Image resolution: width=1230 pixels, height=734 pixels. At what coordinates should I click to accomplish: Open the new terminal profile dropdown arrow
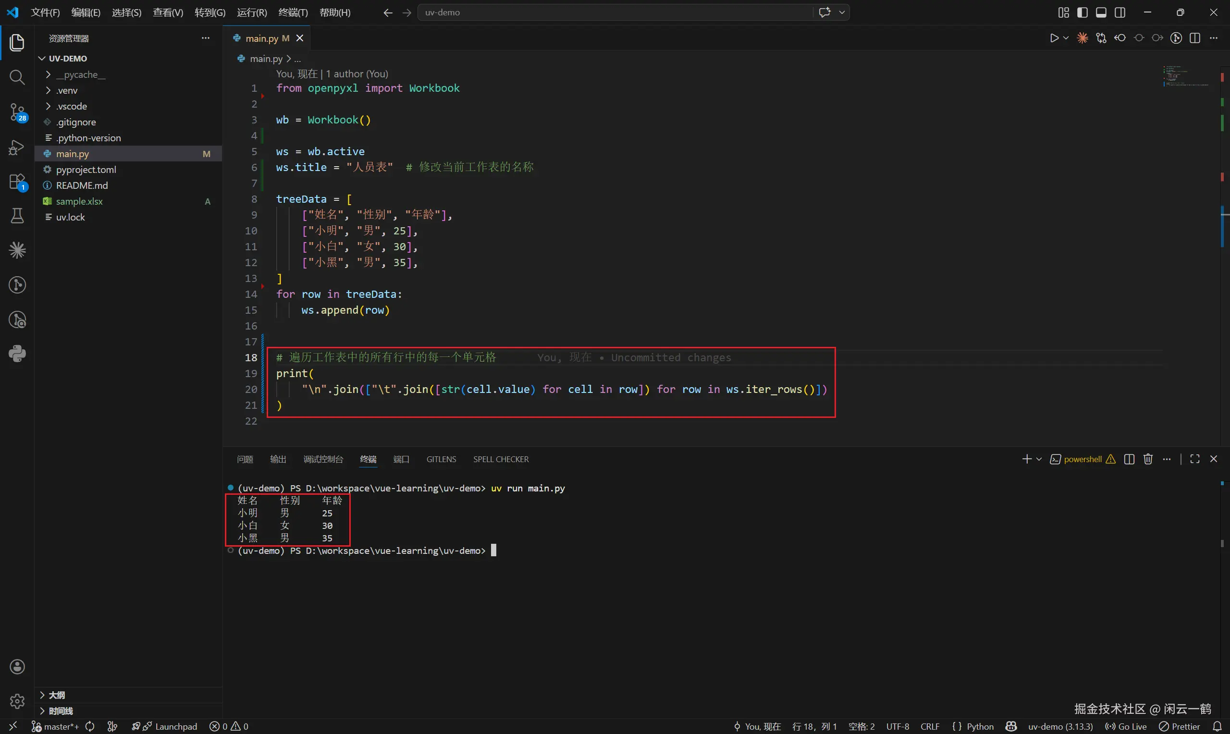(x=1039, y=459)
